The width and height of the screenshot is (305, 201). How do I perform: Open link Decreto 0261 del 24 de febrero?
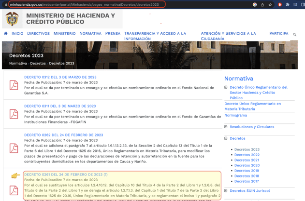pyautogui.click(x=66, y=174)
